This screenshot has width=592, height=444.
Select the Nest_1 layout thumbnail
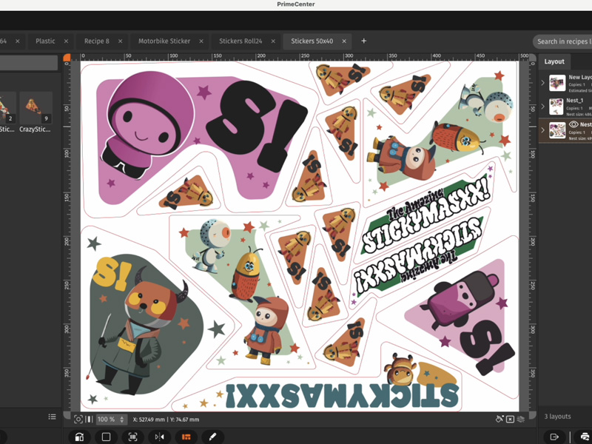pos(557,107)
